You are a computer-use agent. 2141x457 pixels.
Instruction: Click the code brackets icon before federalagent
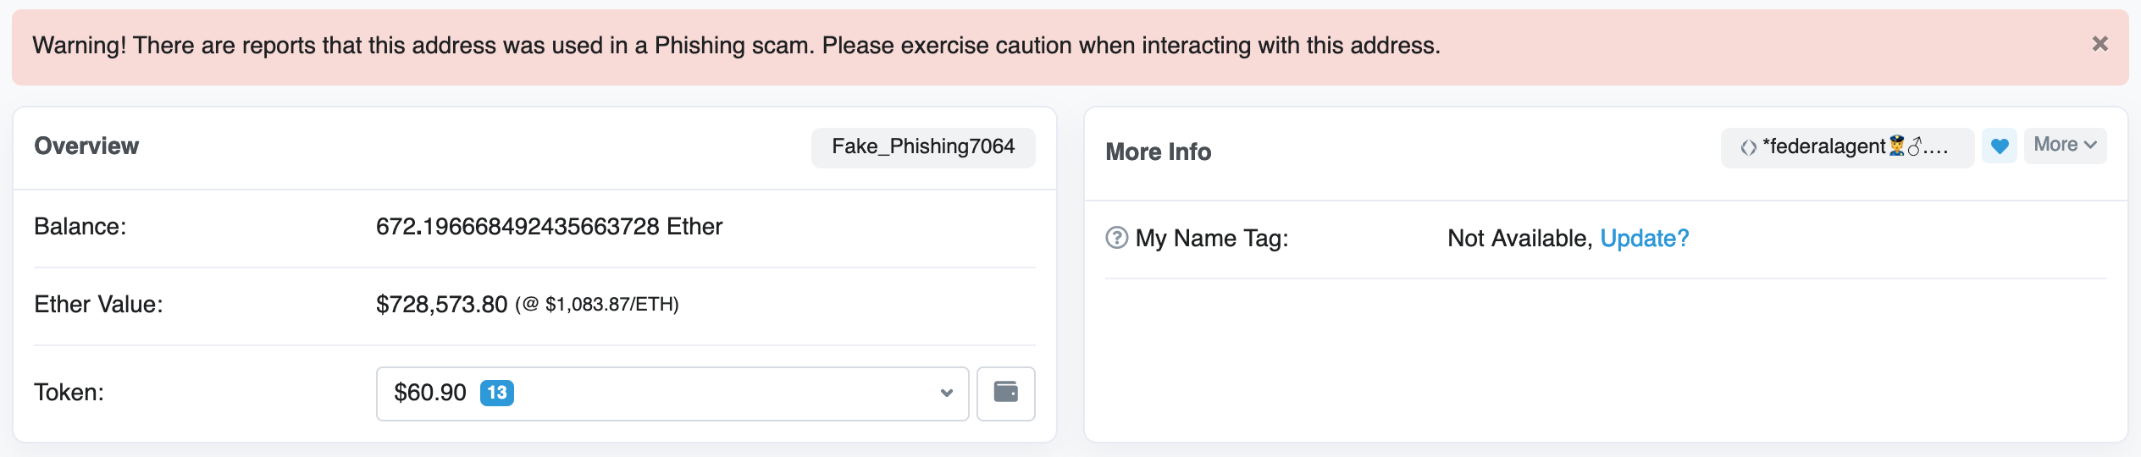1748,148
